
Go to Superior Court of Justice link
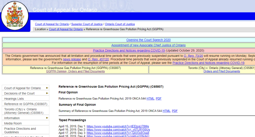click(87, 24)
